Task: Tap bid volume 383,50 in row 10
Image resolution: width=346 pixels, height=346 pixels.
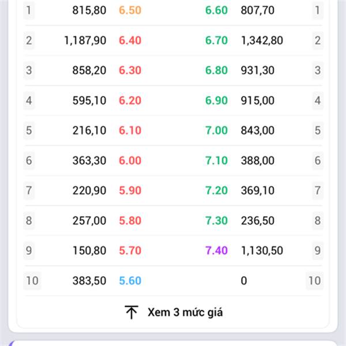Action: pos(89,281)
